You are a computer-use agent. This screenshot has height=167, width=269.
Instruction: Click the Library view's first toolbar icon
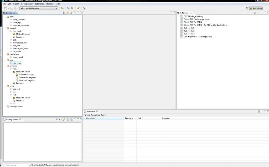click(x=64, y=13)
